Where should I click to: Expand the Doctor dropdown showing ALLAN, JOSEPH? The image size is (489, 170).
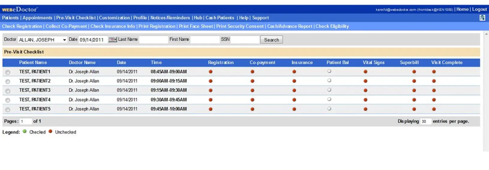(x=64, y=40)
